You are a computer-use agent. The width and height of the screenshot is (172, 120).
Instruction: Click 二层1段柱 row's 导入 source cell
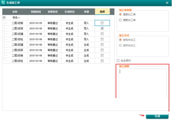pyautogui.click(x=86, y=39)
